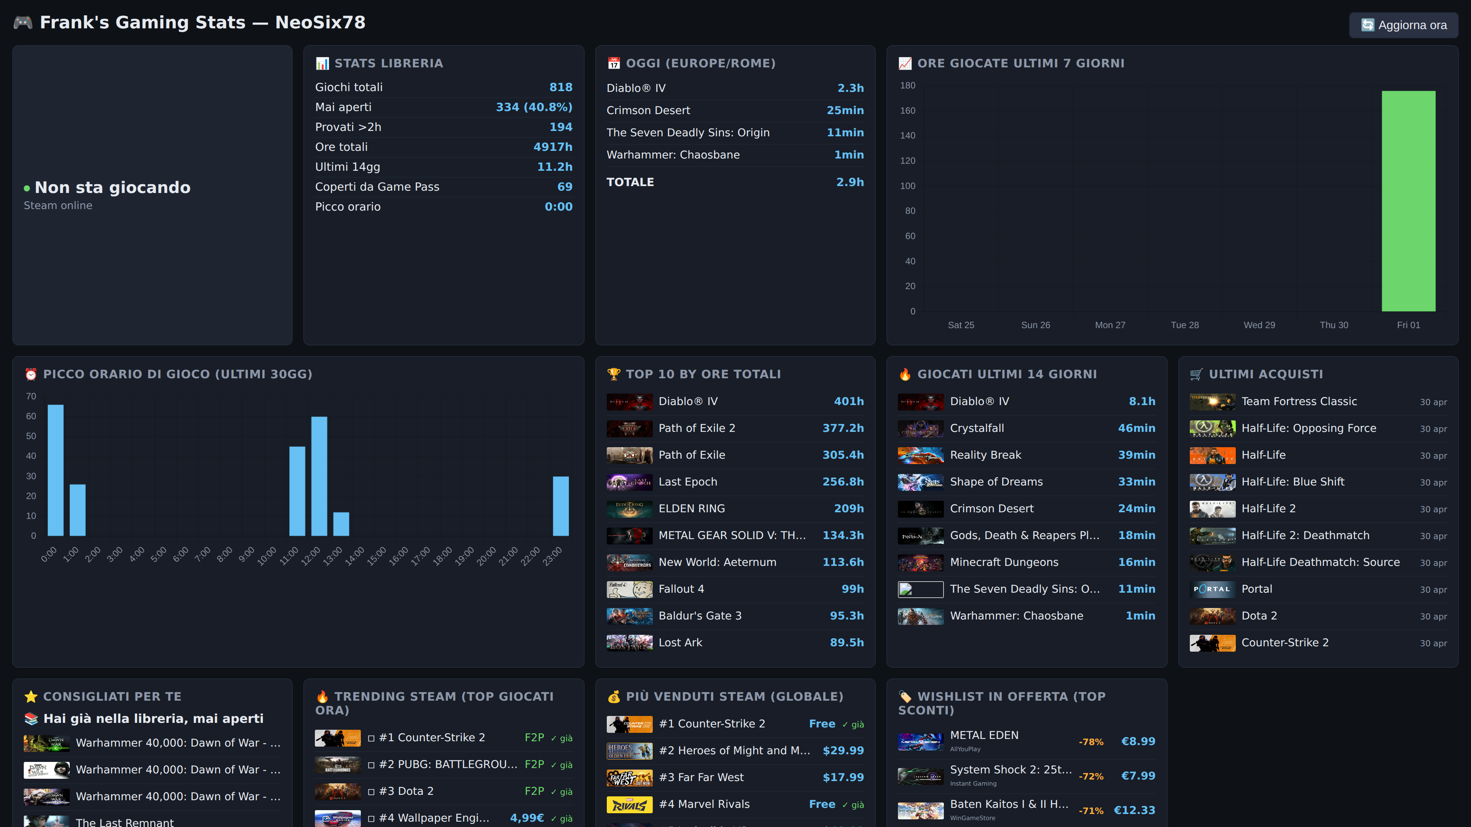Select Half-Life: Opposing Force purchase row
Image resolution: width=1471 pixels, height=827 pixels.
1318,429
